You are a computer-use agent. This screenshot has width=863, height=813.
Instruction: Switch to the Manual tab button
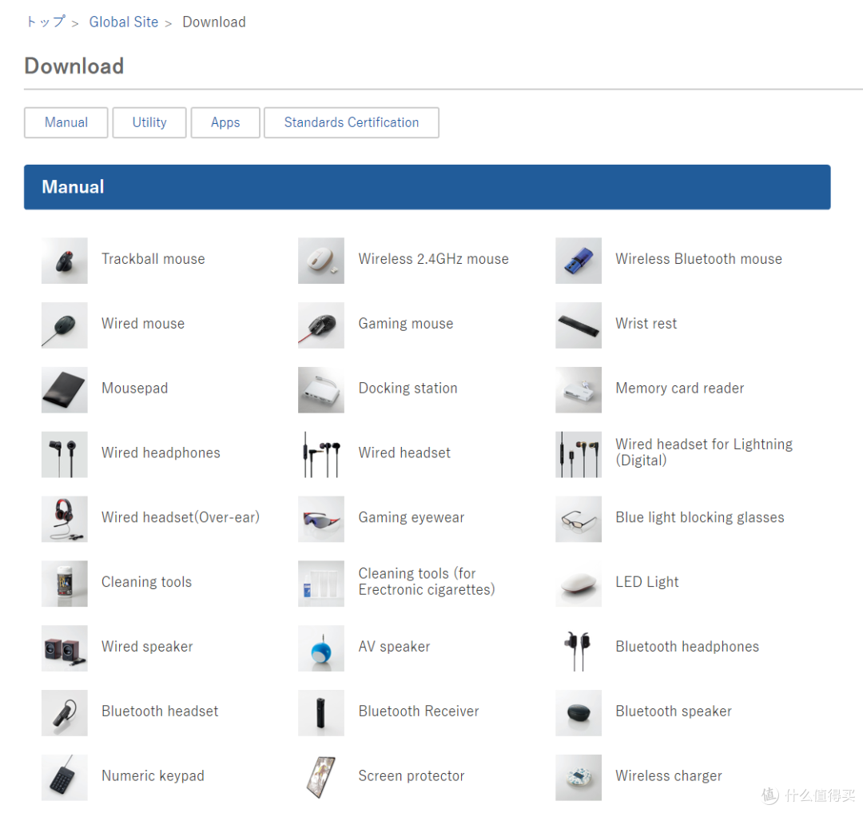(66, 122)
